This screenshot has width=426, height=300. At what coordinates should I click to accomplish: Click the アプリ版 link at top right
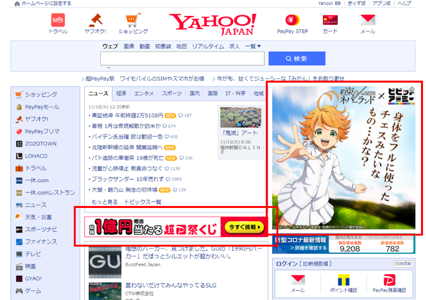pos(381,3)
